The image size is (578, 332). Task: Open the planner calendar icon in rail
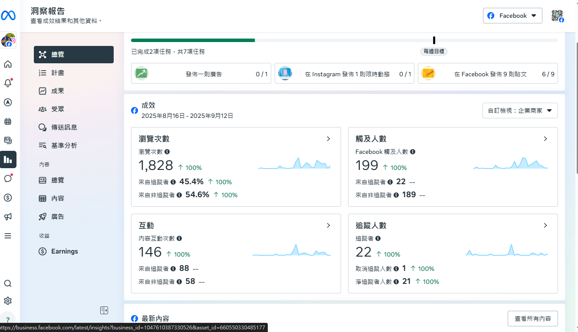pyautogui.click(x=8, y=121)
